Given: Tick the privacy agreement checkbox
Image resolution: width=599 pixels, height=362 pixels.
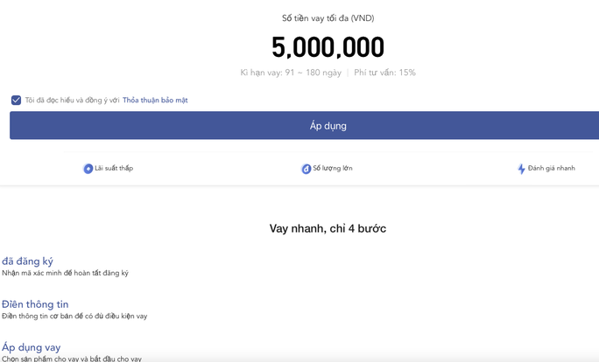Looking at the screenshot, I should (16, 101).
